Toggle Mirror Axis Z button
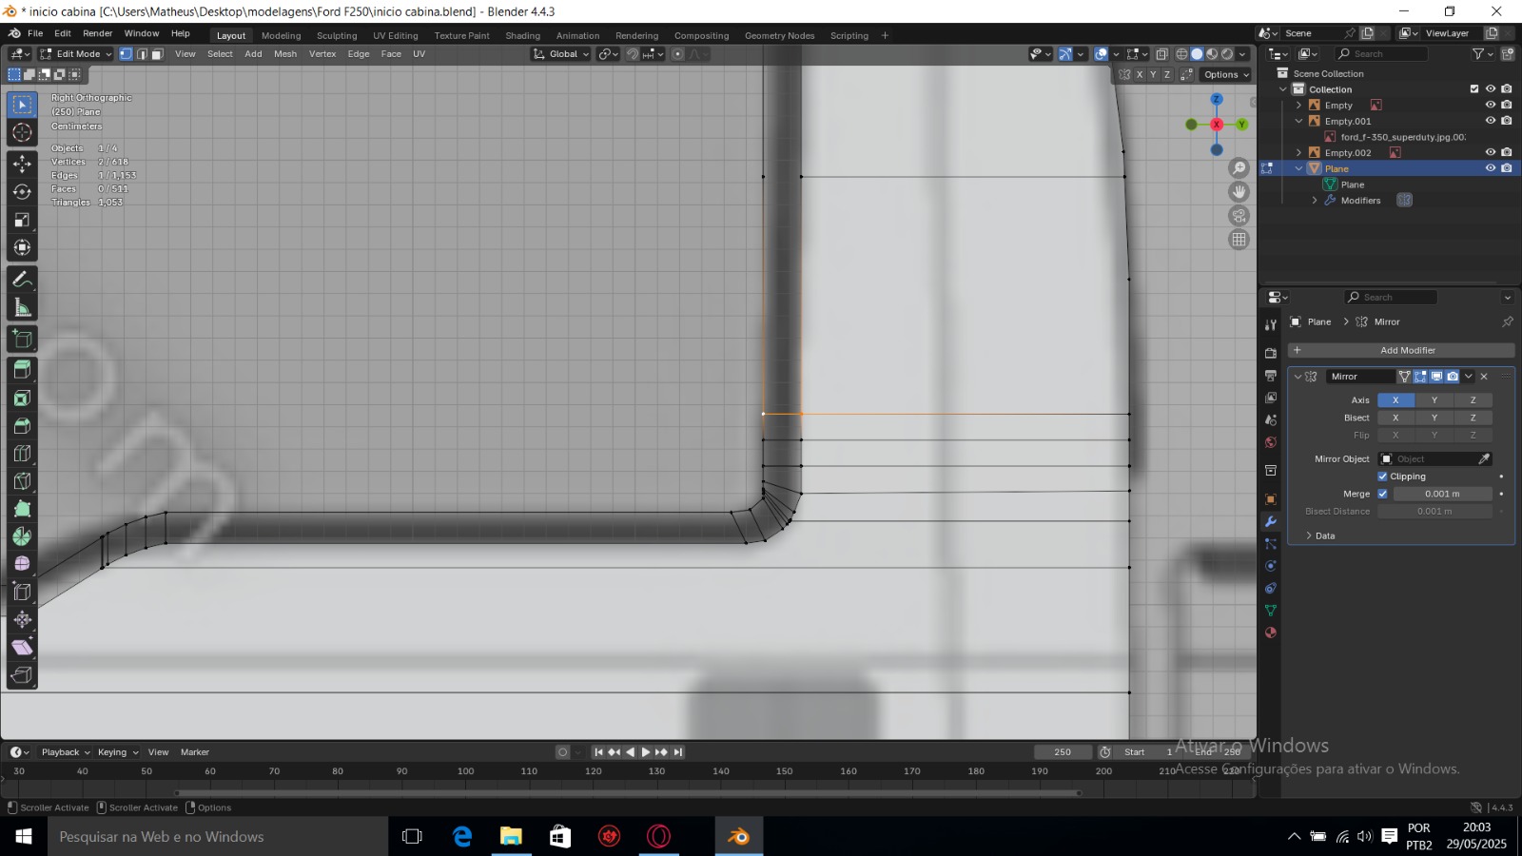 point(1473,400)
